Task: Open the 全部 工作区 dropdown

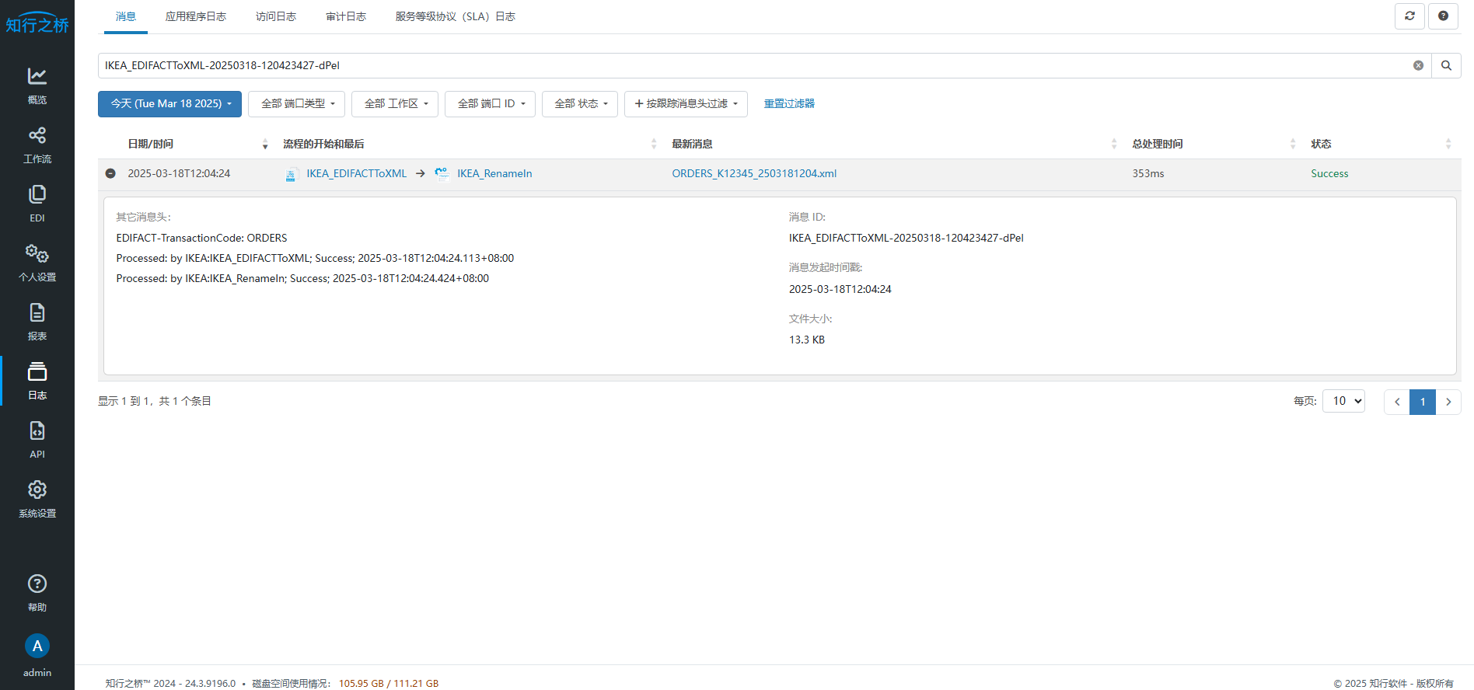Action: pyautogui.click(x=395, y=104)
